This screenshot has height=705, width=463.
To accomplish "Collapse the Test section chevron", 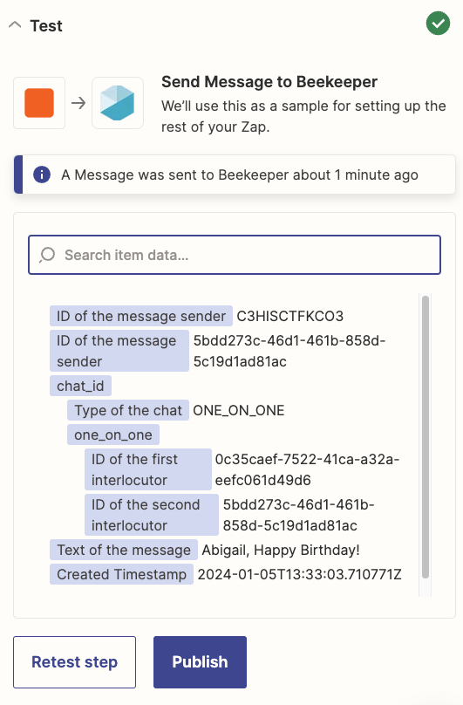I will click(15, 24).
